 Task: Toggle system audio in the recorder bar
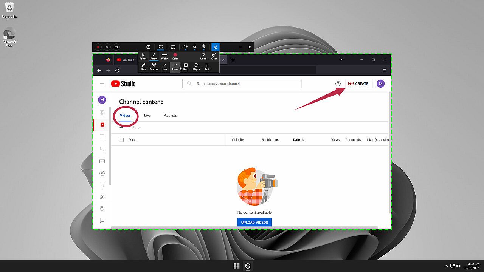[185, 47]
